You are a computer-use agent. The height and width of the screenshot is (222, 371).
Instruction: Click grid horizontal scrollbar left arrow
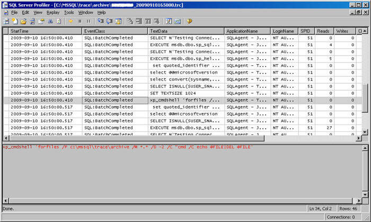pos(6,138)
